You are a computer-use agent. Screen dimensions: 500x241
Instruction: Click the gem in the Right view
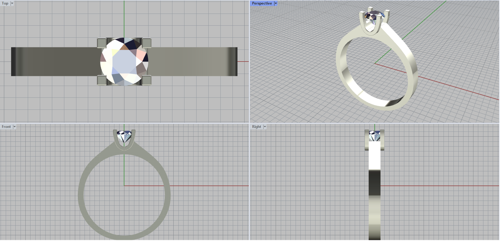pyautogui.click(x=374, y=136)
